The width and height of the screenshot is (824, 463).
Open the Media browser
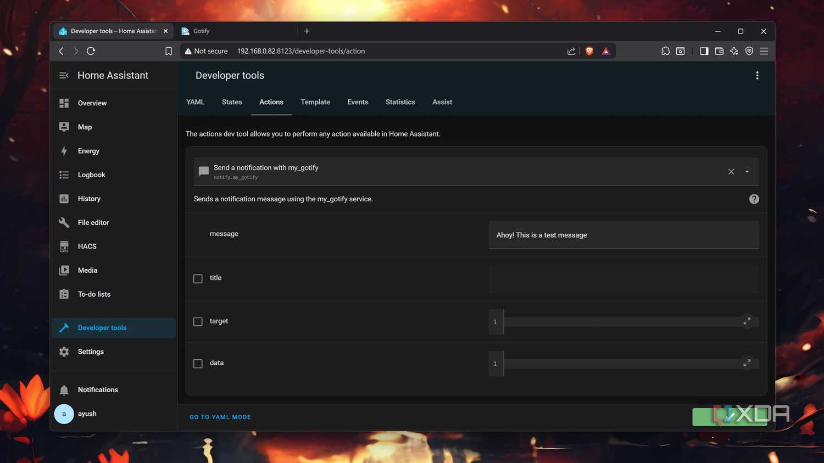(x=114, y=270)
